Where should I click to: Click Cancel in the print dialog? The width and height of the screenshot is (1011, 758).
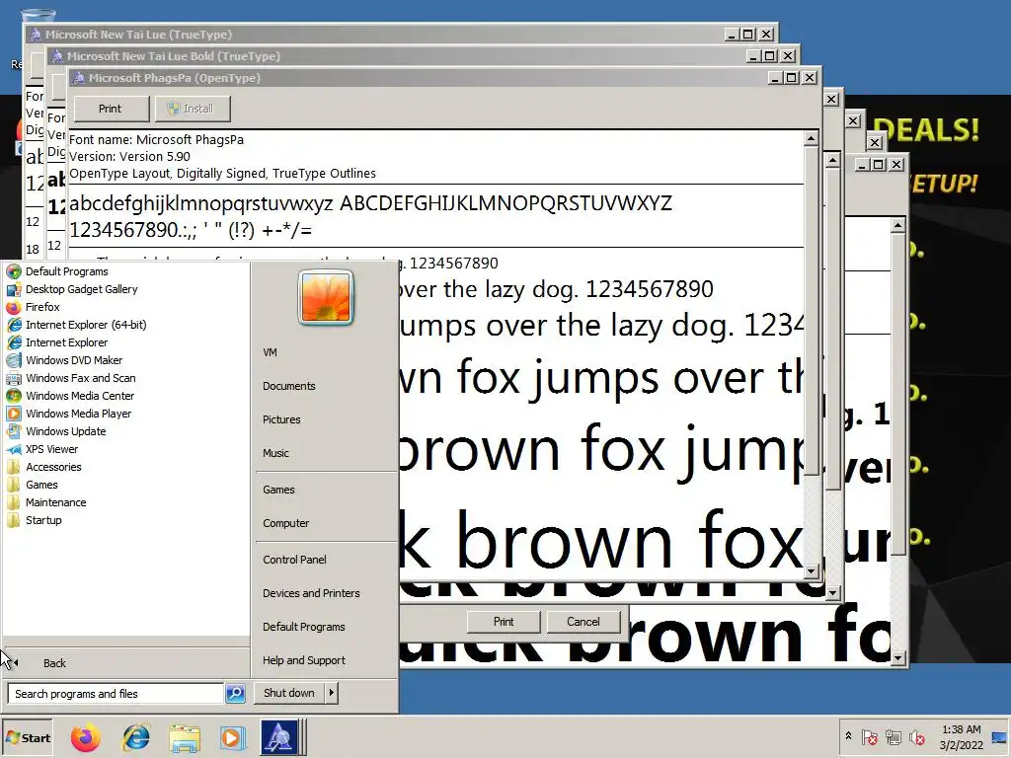(583, 622)
